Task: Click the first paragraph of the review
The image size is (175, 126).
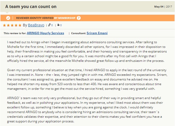Action: (87, 51)
